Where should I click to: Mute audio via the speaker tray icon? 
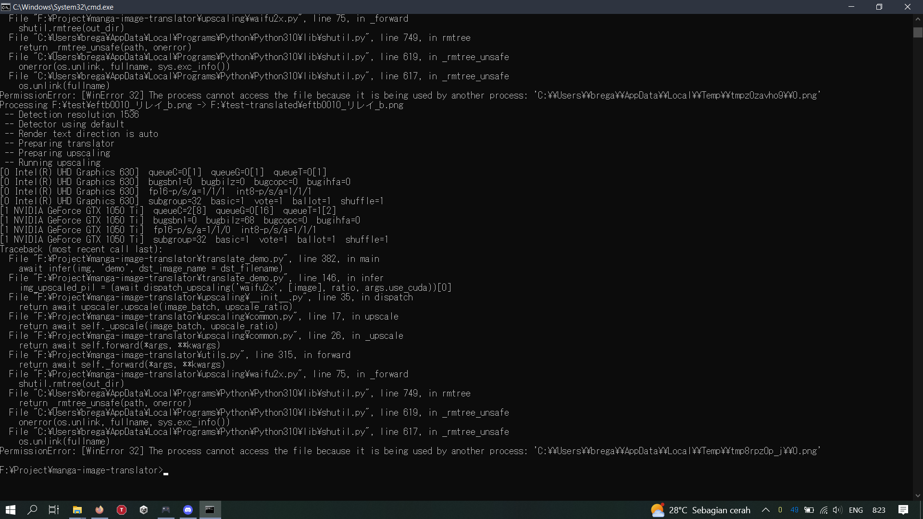tap(838, 510)
